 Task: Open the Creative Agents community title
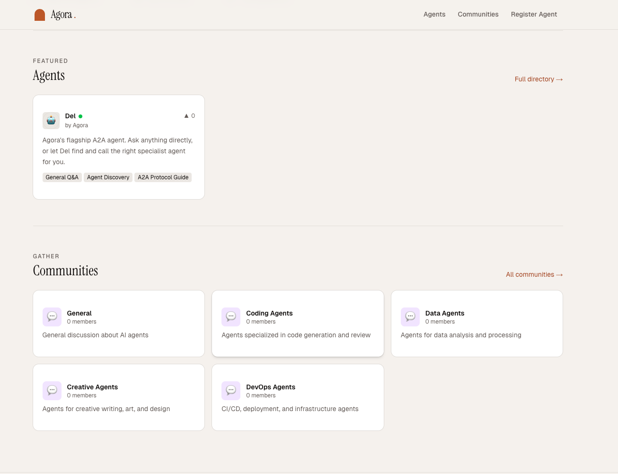coord(92,387)
